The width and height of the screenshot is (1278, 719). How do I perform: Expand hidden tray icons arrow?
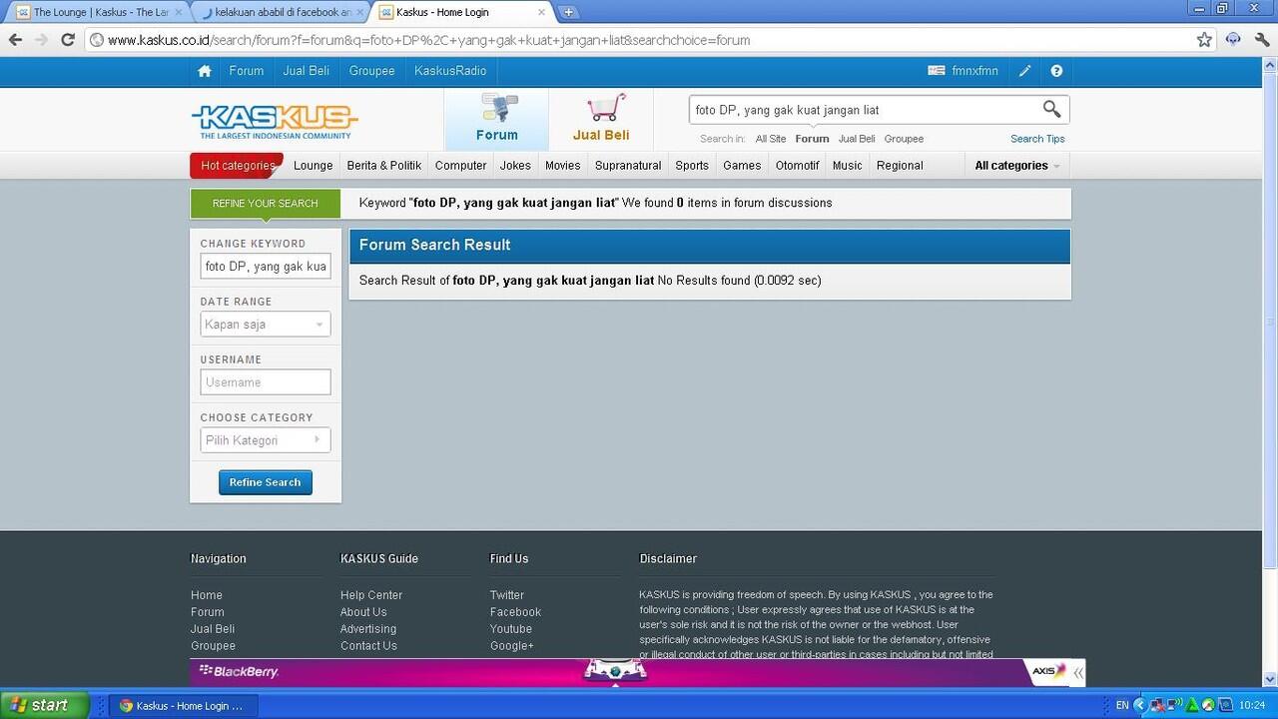pyautogui.click(x=1140, y=705)
